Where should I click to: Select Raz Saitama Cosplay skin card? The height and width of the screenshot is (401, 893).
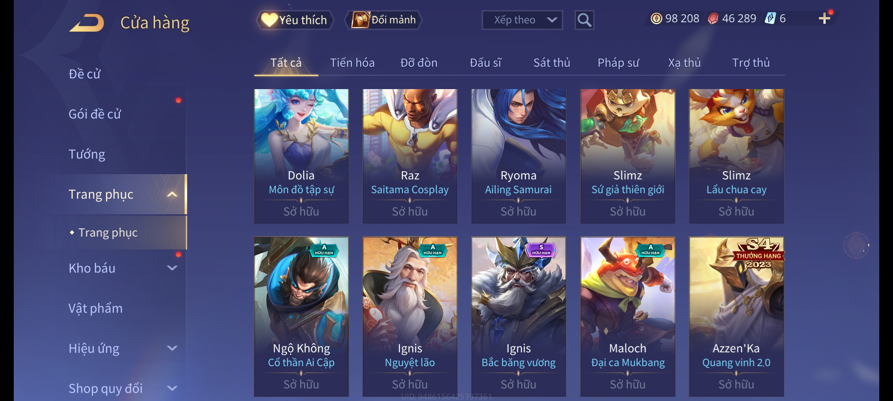point(410,156)
